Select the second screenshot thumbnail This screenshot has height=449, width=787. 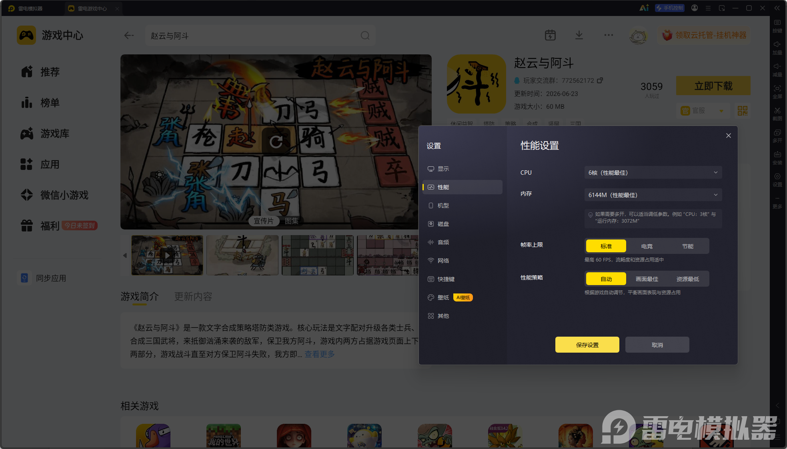[242, 255]
